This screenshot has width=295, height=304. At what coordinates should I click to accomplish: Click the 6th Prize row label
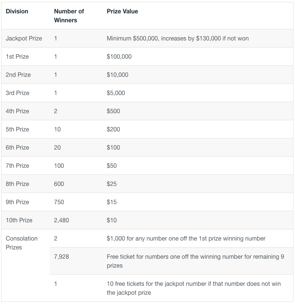pos(17,148)
